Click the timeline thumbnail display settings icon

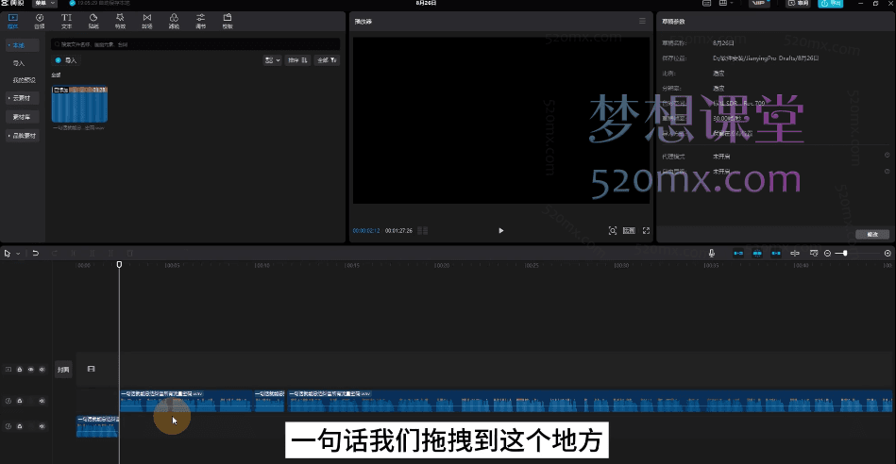coord(814,254)
